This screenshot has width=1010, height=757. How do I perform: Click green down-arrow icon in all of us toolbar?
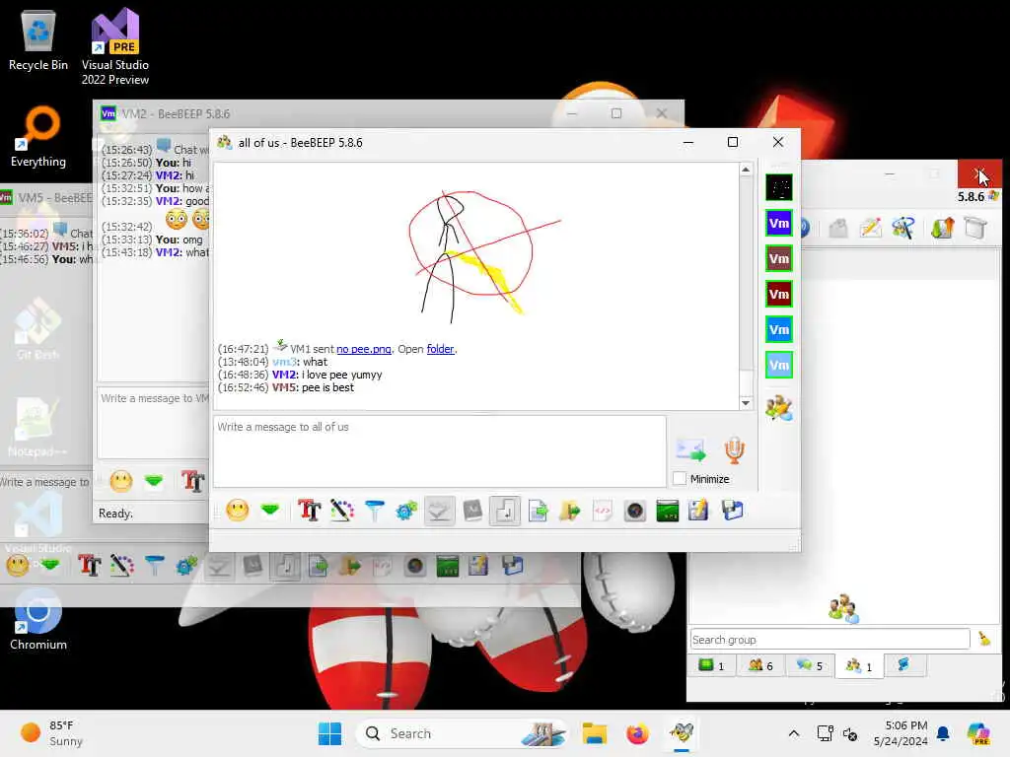(270, 511)
